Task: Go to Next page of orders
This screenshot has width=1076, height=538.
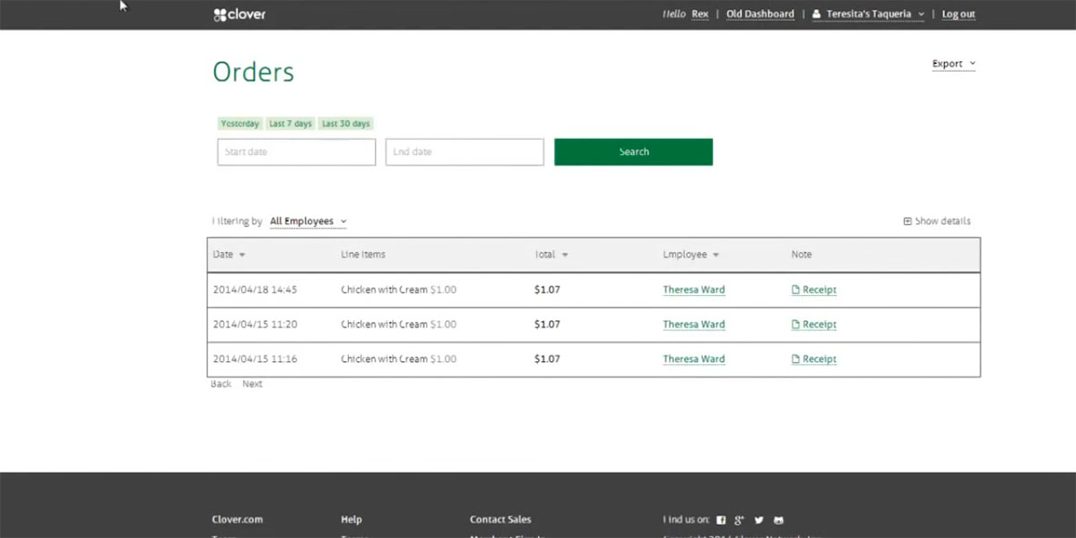Action: [252, 384]
